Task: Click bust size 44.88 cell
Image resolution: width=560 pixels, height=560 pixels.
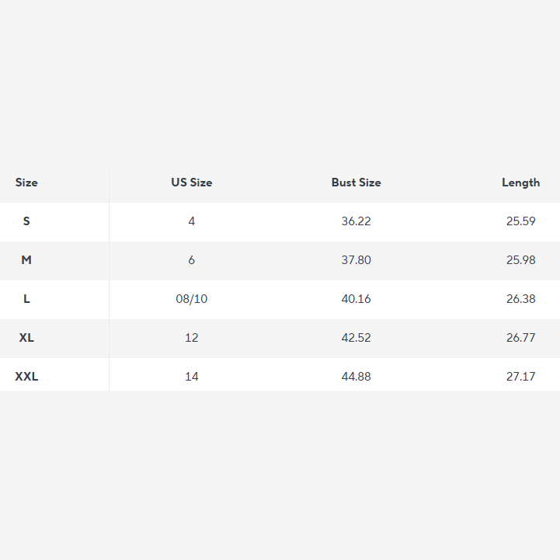Action: 356,377
